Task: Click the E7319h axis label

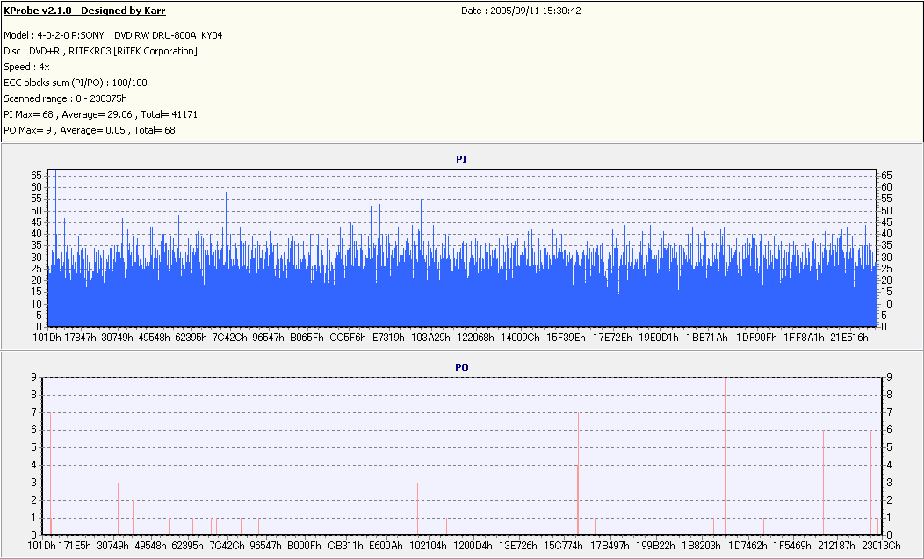Action: coord(388,338)
